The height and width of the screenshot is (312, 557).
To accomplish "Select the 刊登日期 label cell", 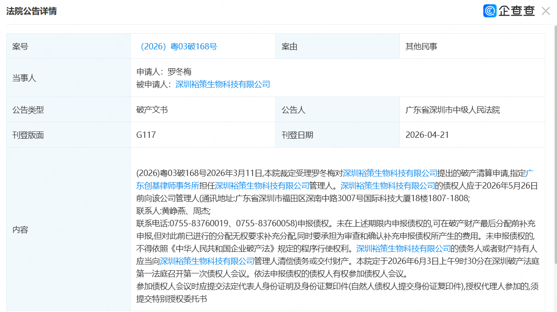I will coord(337,135).
